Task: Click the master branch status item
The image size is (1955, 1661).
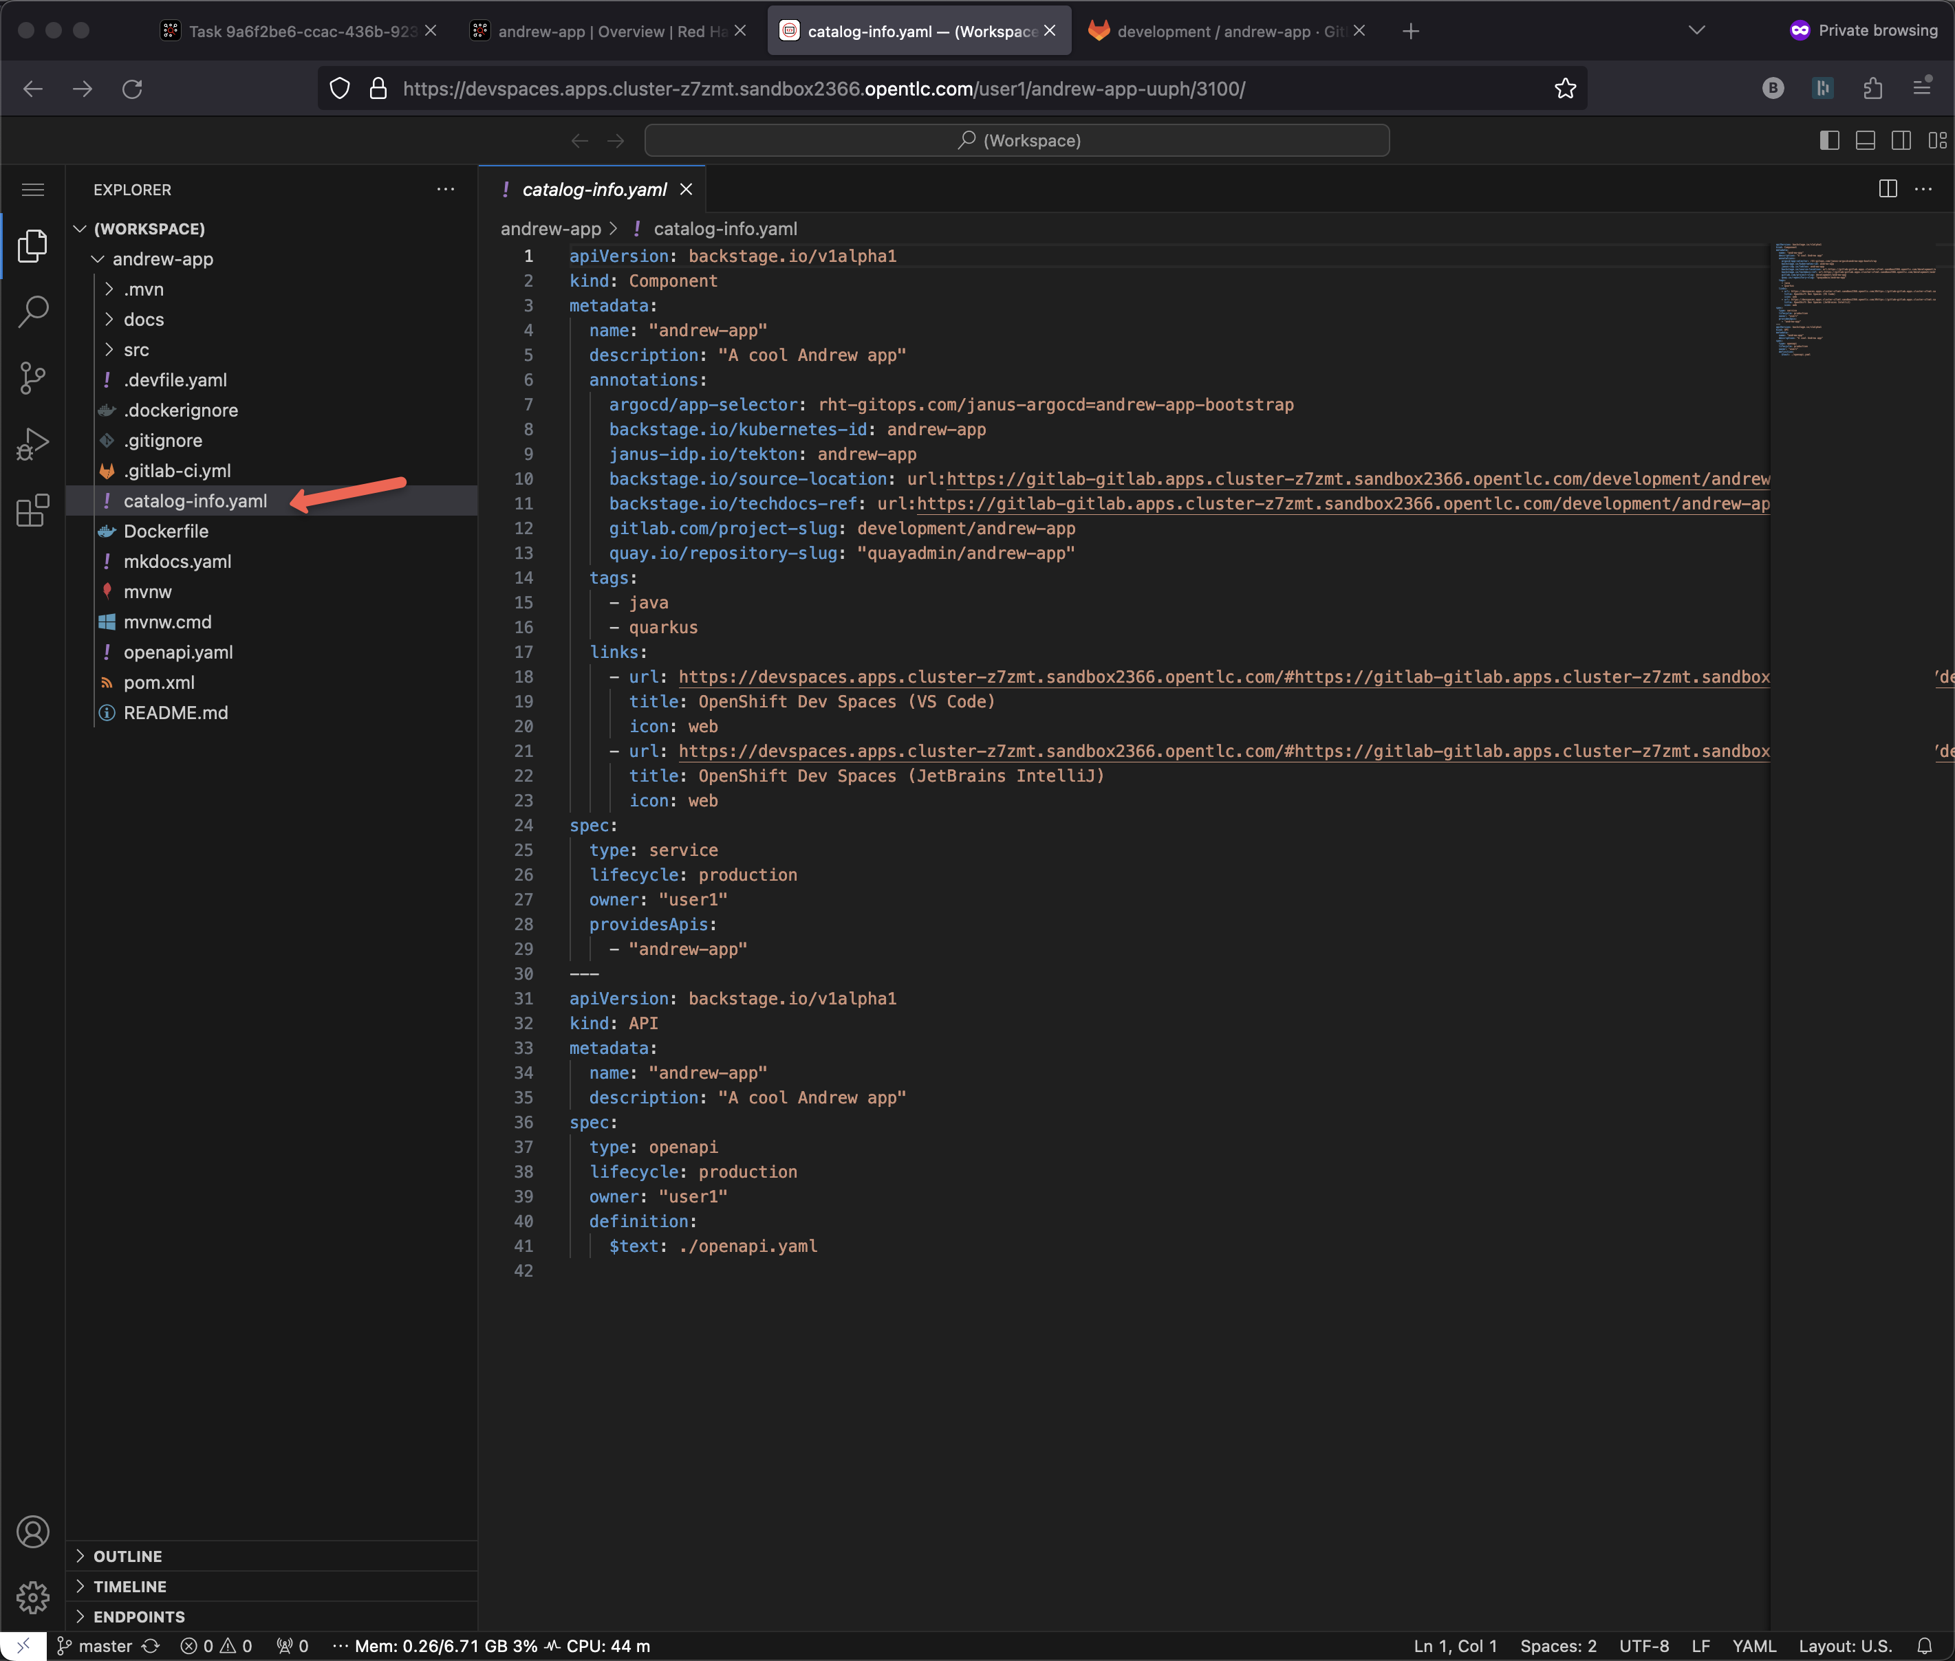Action: click(94, 1646)
